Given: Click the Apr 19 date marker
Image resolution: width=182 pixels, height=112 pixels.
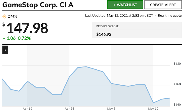Looking at the screenshot, I should tap(27, 109).
